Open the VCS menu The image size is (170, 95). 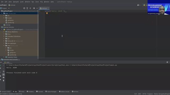41,2
